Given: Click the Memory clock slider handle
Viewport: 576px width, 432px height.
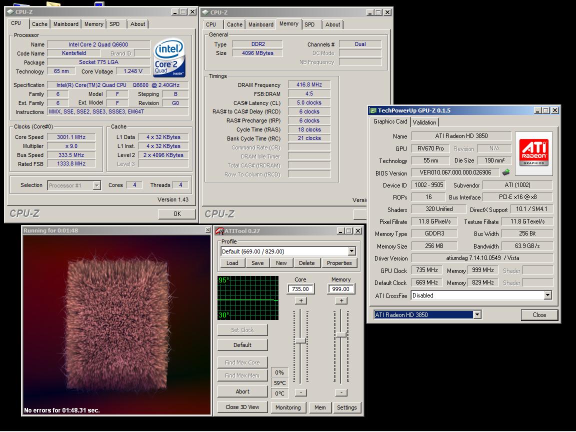Looking at the screenshot, I should point(341,334).
